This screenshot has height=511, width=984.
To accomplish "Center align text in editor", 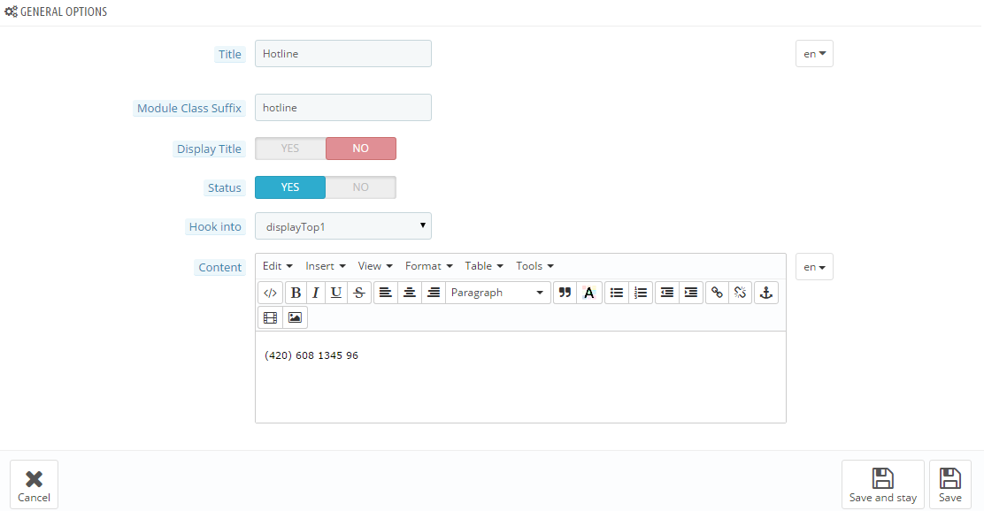I will pos(409,293).
